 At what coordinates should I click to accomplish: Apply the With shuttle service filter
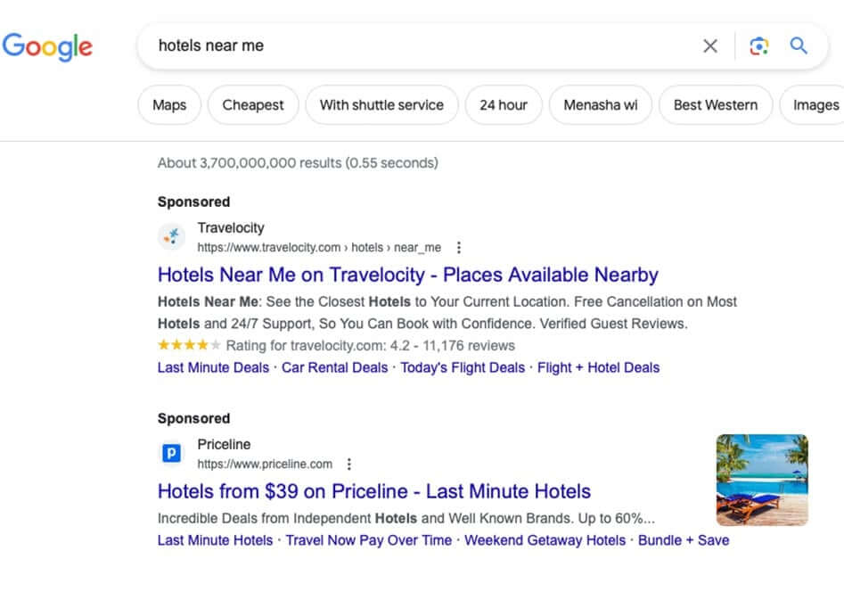[x=381, y=105]
